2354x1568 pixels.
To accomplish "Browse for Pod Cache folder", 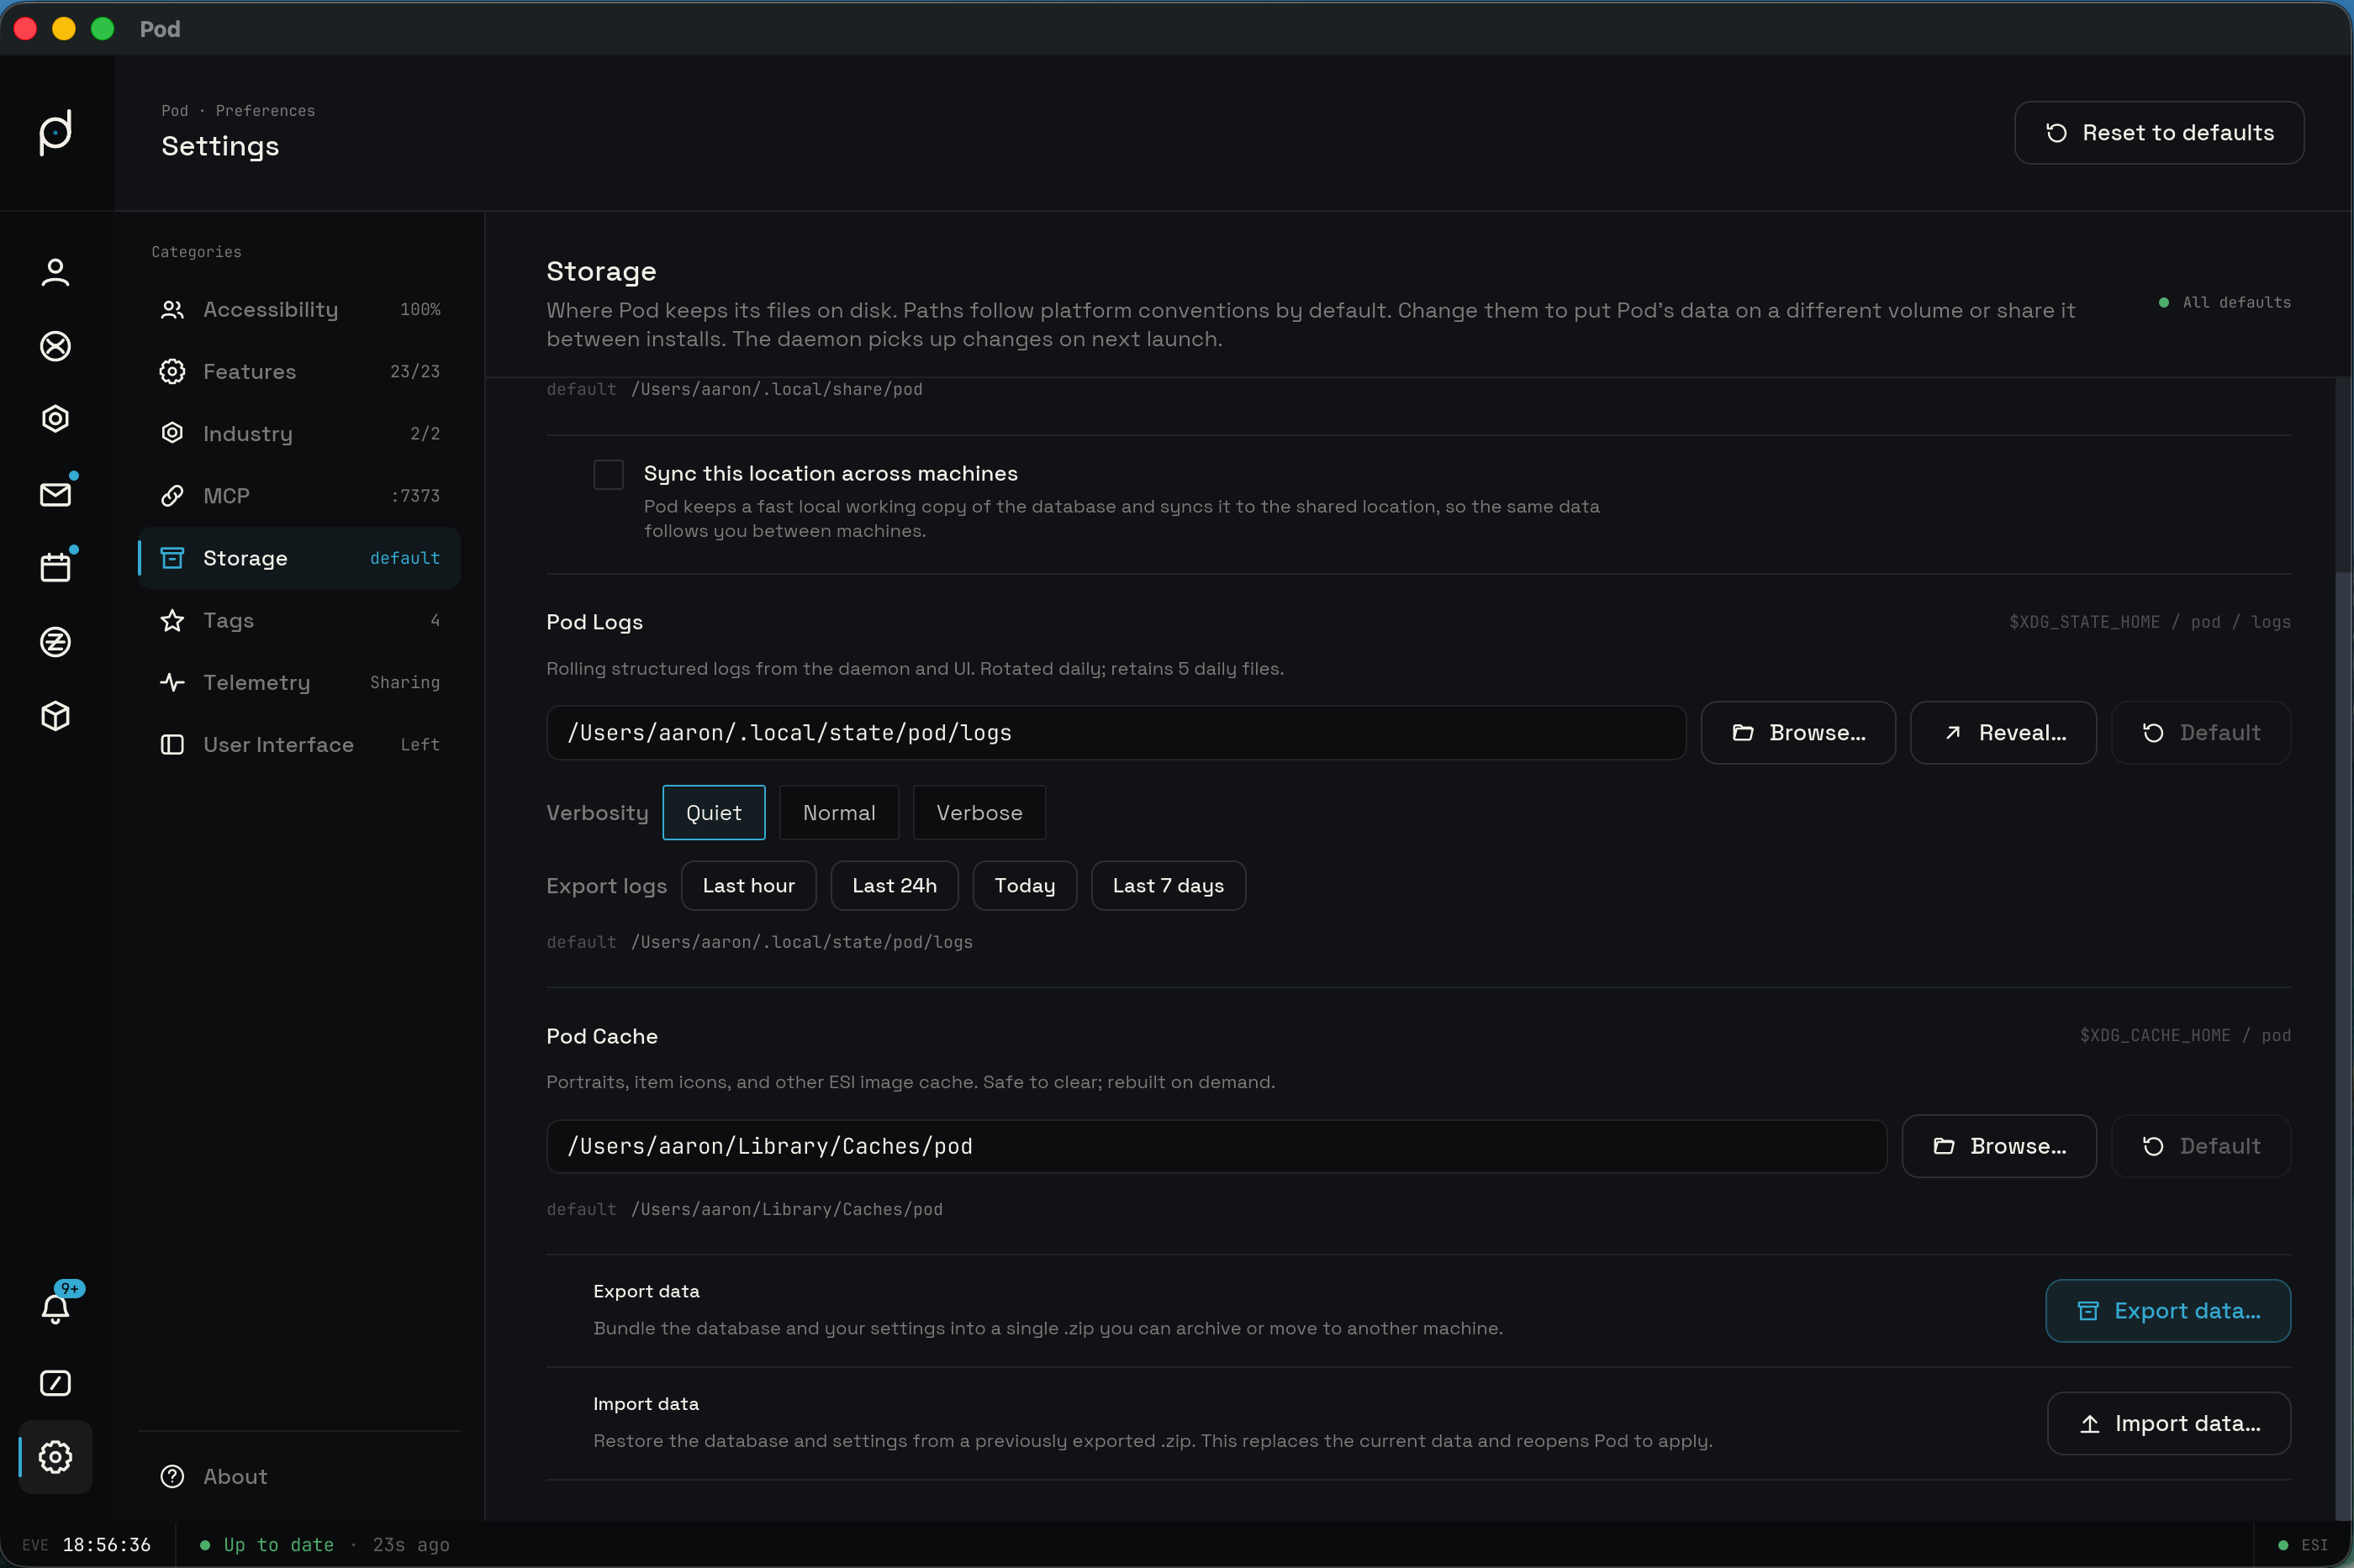I will click(1999, 1147).
